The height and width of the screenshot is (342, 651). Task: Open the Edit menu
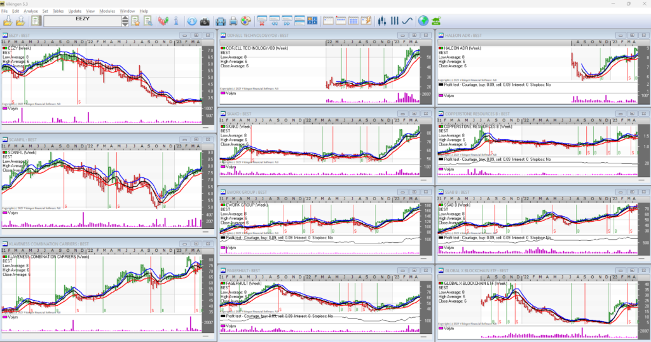(15, 11)
